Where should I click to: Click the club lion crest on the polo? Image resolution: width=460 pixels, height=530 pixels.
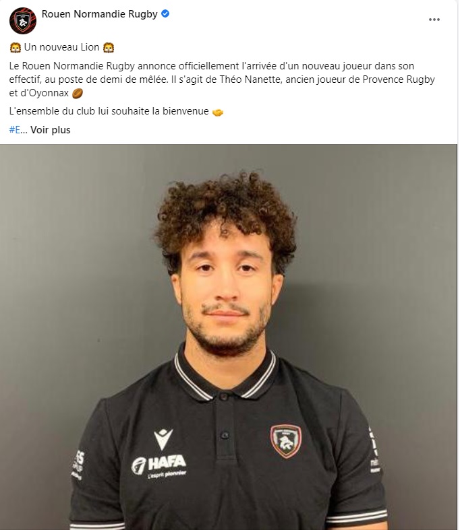[286, 440]
